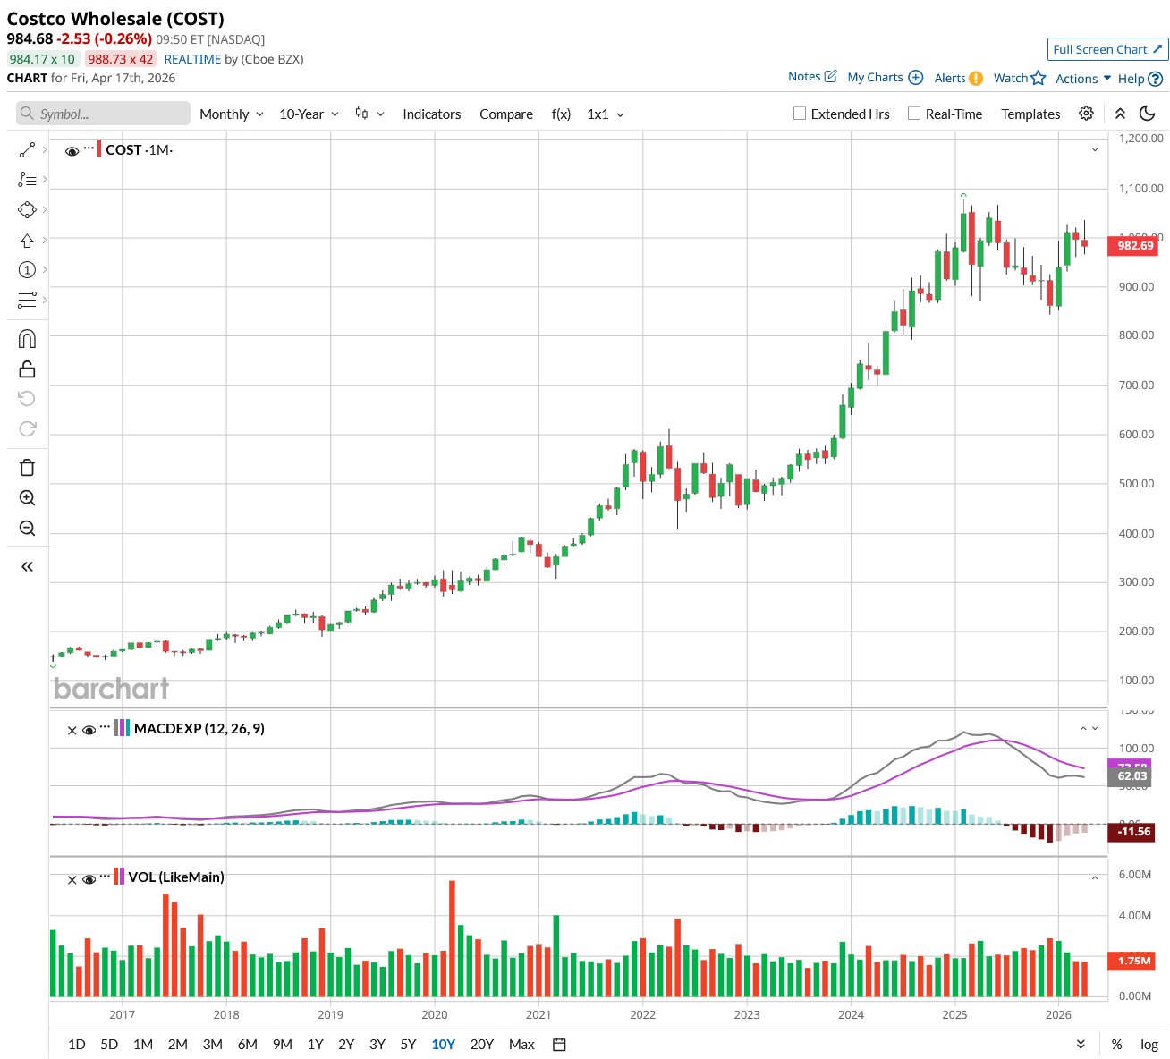Open the Actions dropdown menu

(x=1082, y=79)
